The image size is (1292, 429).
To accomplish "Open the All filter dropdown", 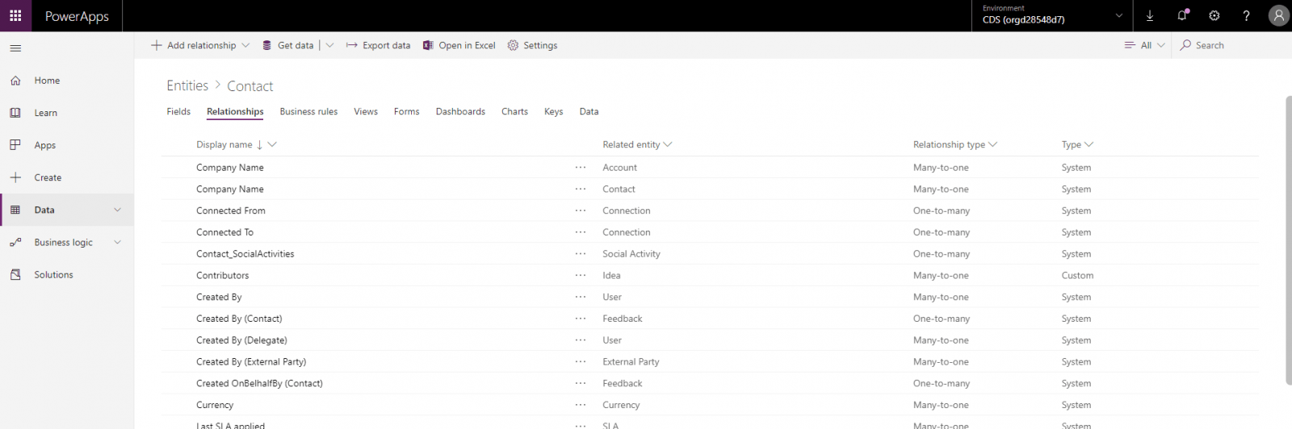I will point(1145,45).
